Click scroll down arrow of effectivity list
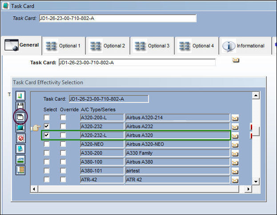This screenshot has width=277, height=215. click(256, 182)
